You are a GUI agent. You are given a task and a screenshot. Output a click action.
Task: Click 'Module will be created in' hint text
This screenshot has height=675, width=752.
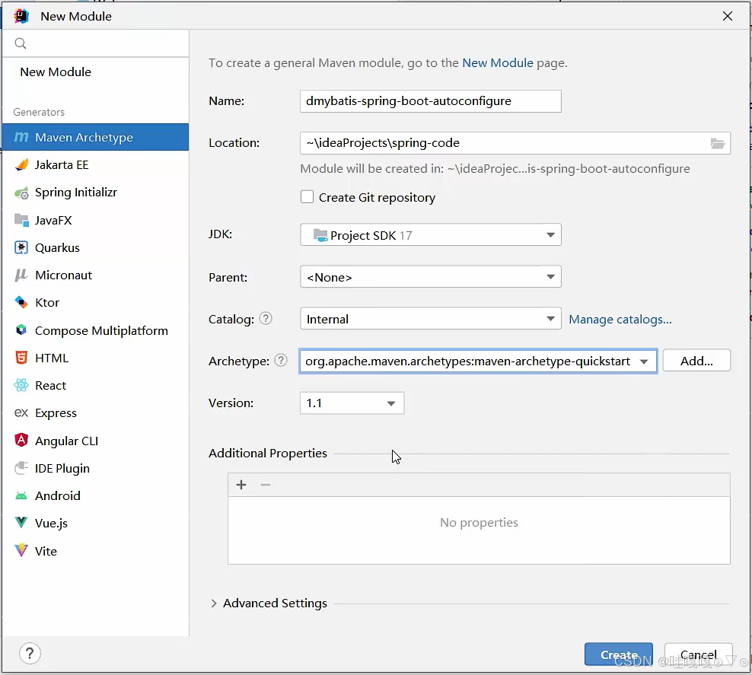tap(495, 169)
